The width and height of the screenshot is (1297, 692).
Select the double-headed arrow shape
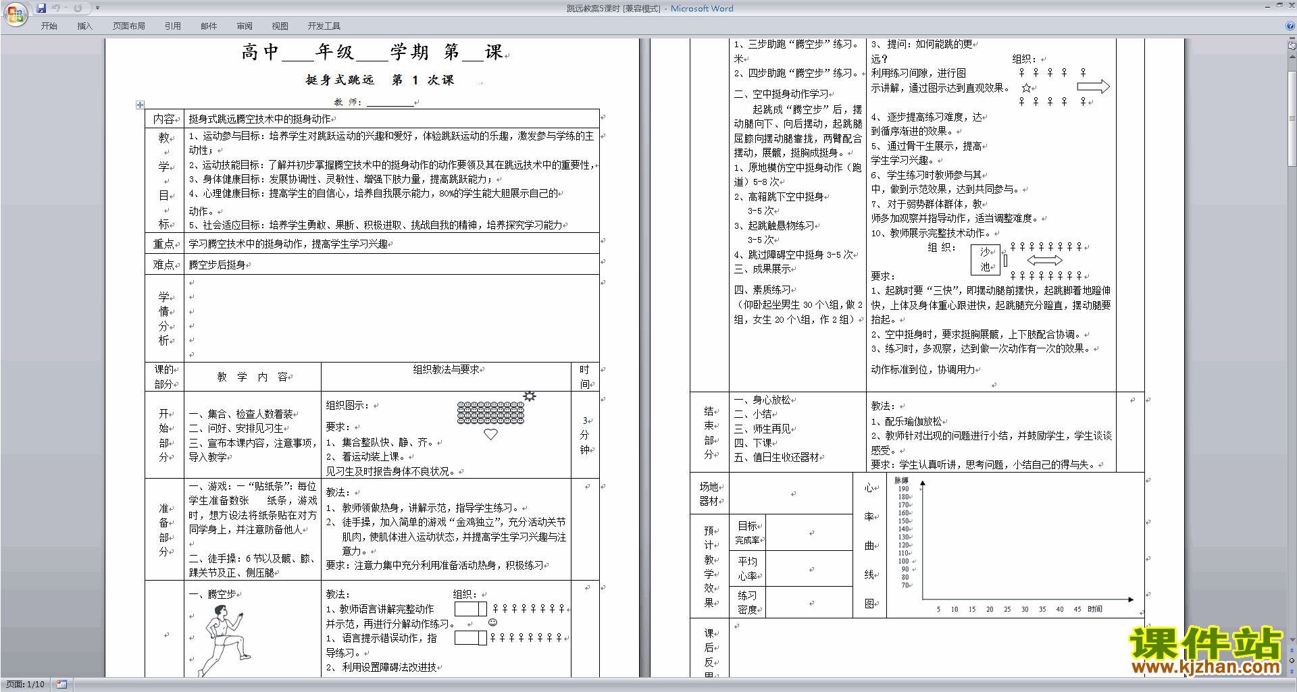pos(1044,261)
